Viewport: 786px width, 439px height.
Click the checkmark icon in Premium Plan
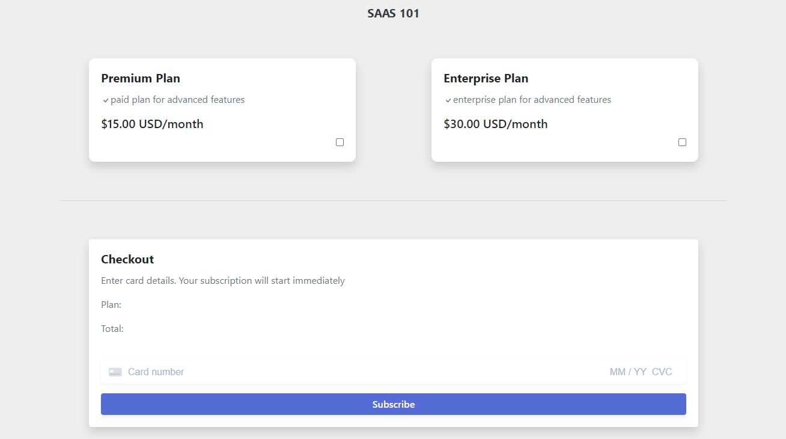pyautogui.click(x=106, y=100)
